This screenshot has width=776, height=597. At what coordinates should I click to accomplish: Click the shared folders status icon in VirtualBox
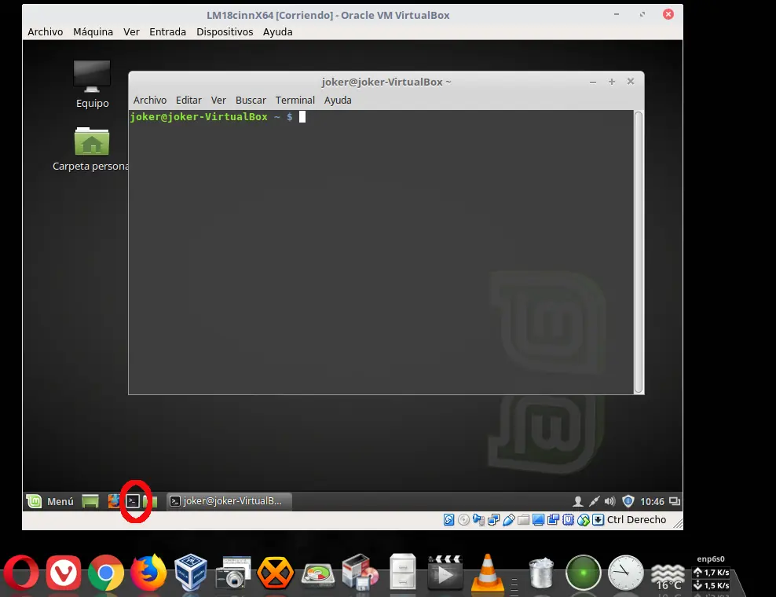pyautogui.click(x=524, y=519)
